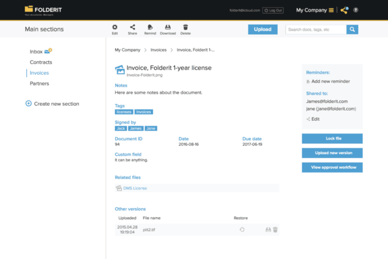
Task: Restore the piit2.tif version
Action: coord(242,230)
